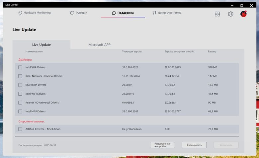Select the BlueTooth Drivers checkbox

tap(20, 85)
